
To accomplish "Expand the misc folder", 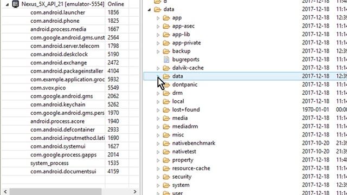I will coord(158,135).
